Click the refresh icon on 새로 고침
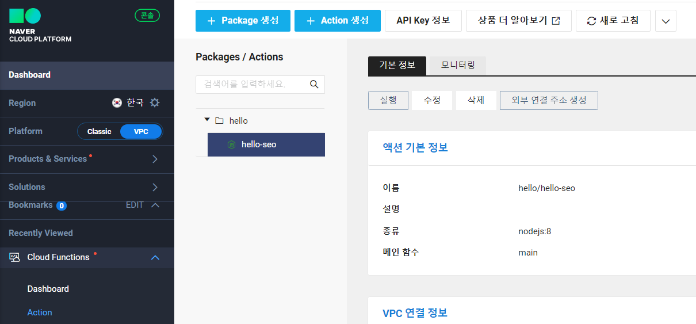 click(x=591, y=21)
